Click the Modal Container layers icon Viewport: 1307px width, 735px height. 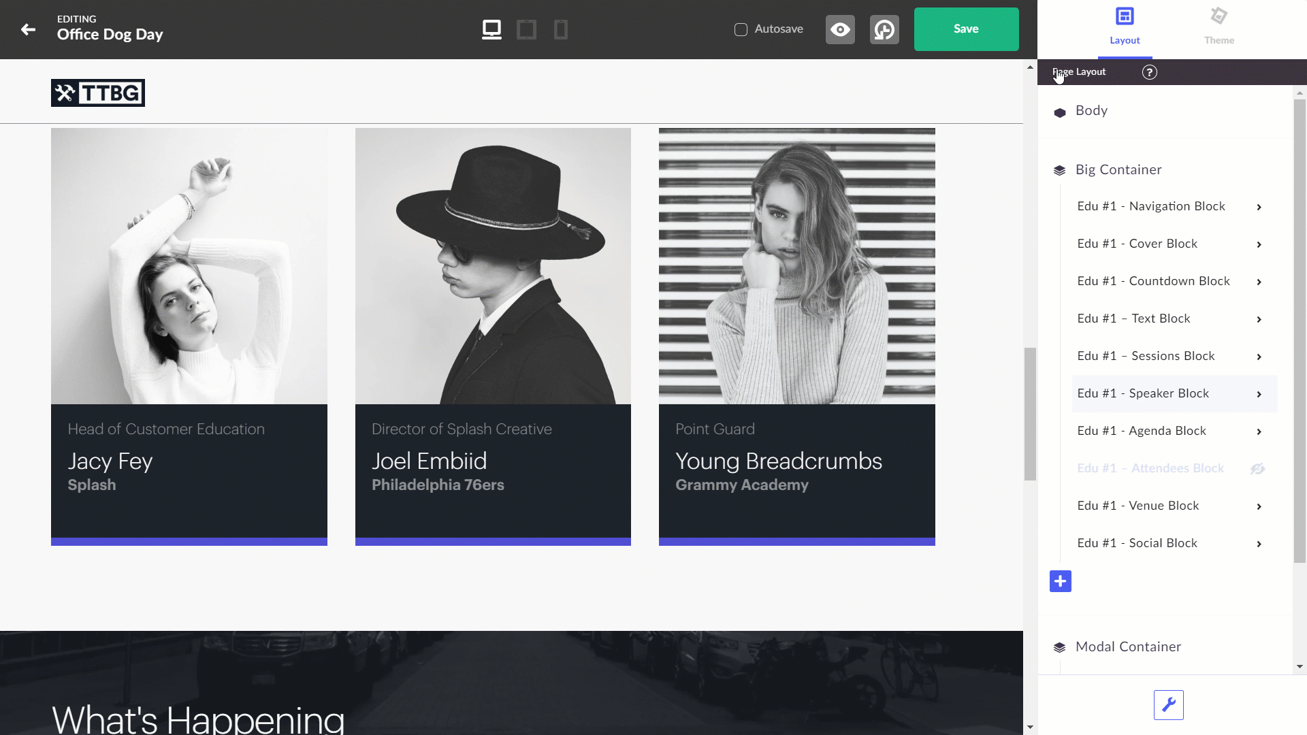1059,647
